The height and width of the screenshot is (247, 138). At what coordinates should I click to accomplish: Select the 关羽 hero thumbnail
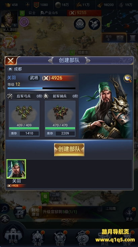click(16, 169)
